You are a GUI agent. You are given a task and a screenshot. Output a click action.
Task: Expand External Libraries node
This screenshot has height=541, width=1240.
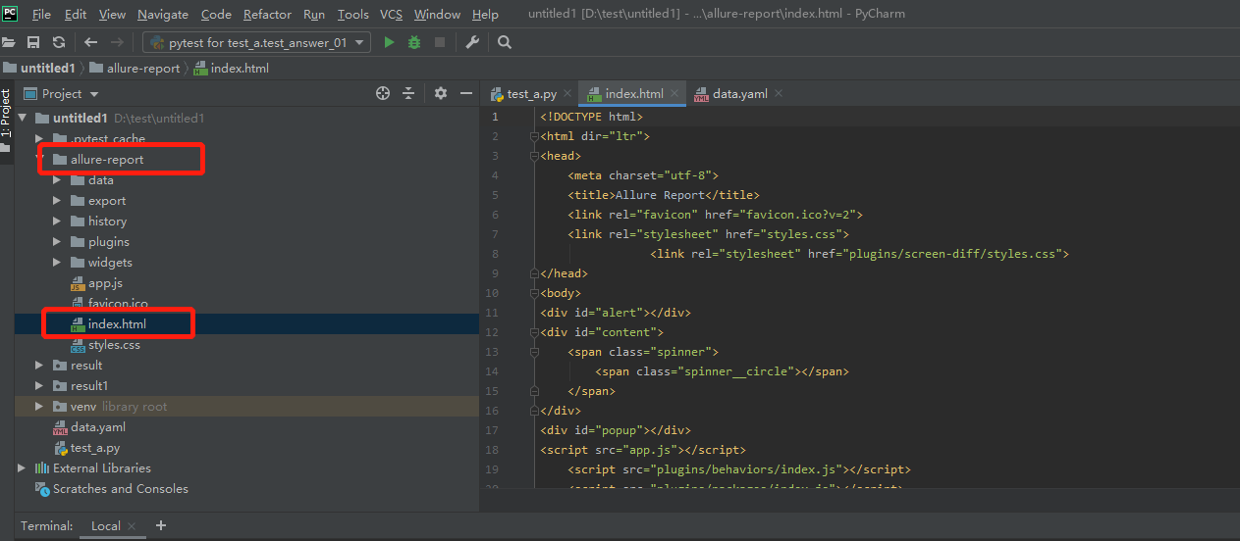click(22, 468)
